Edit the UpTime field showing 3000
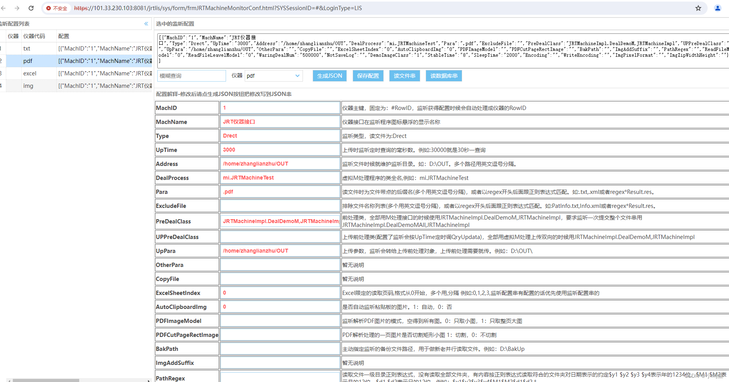Viewport: 729px width, 382px height. coord(280,150)
